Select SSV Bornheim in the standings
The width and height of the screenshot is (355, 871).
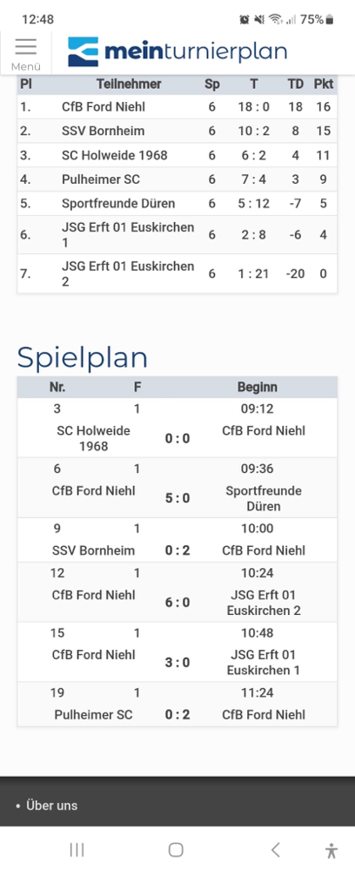click(104, 132)
